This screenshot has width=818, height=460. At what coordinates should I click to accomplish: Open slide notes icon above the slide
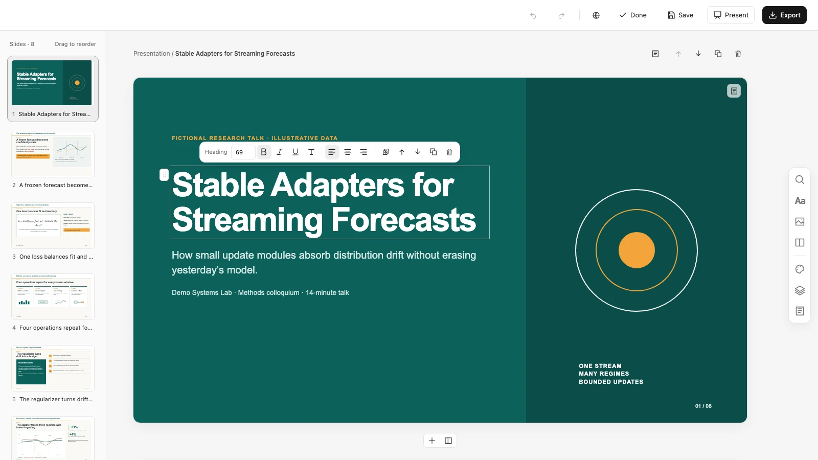click(x=655, y=54)
